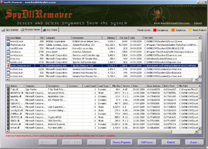The height and width of the screenshot is (149, 208).
Task: Select the 'Antivirus Scheduler' description cell
Action: pyautogui.click(x=87, y=52)
